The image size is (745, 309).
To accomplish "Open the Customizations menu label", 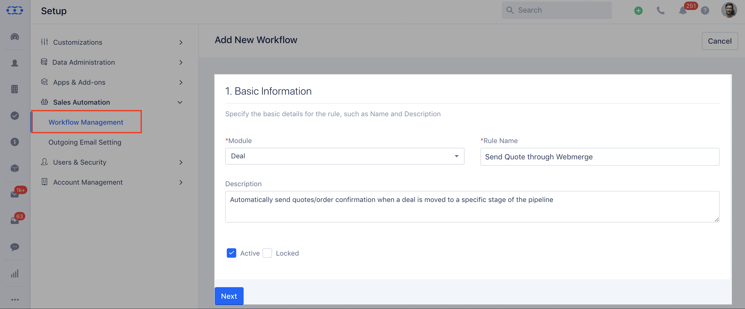I will 78,42.
